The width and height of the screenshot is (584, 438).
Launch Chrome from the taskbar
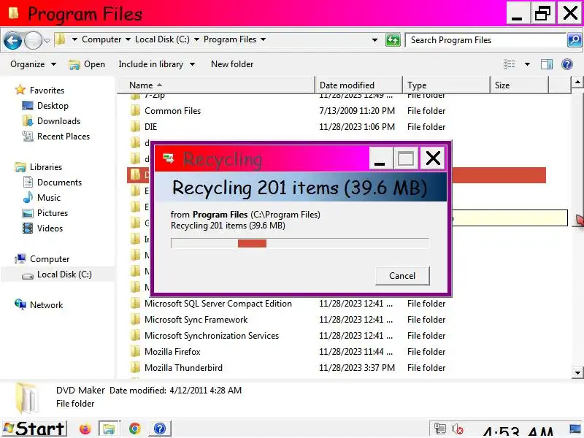click(135, 429)
